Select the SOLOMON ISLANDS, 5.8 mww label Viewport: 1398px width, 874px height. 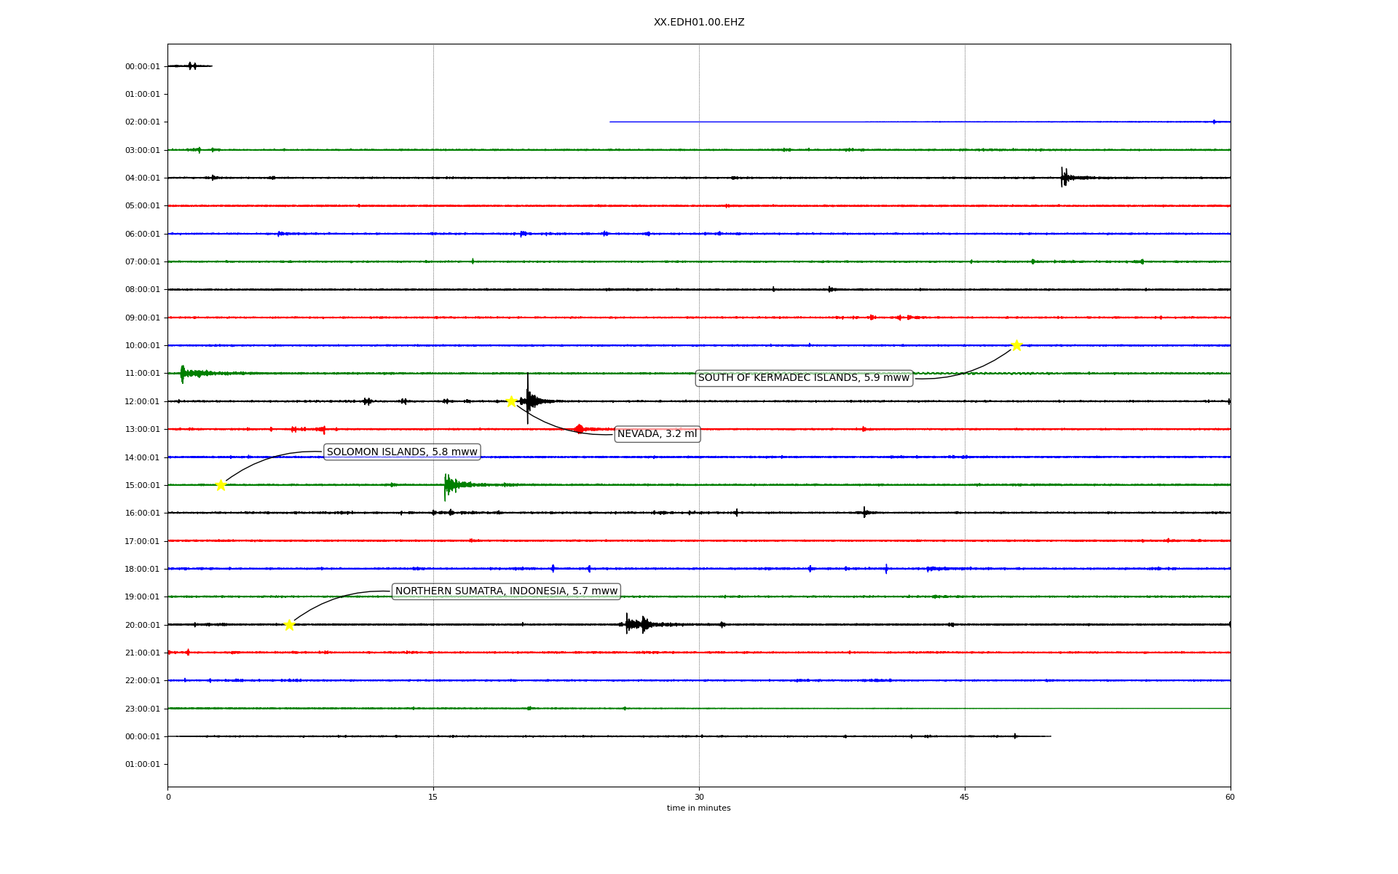pos(402,452)
